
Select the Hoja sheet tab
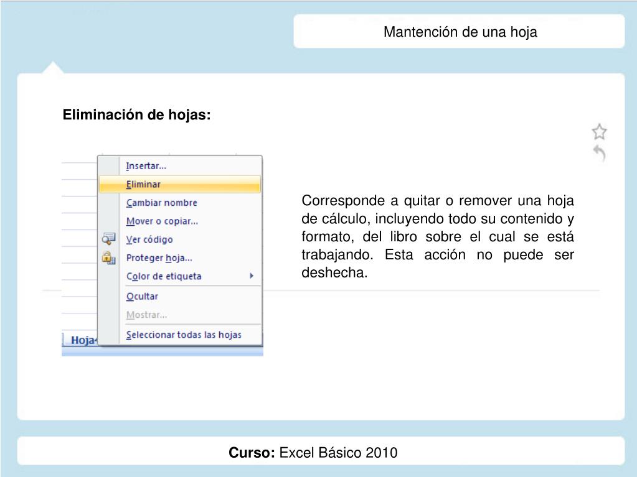(81, 340)
